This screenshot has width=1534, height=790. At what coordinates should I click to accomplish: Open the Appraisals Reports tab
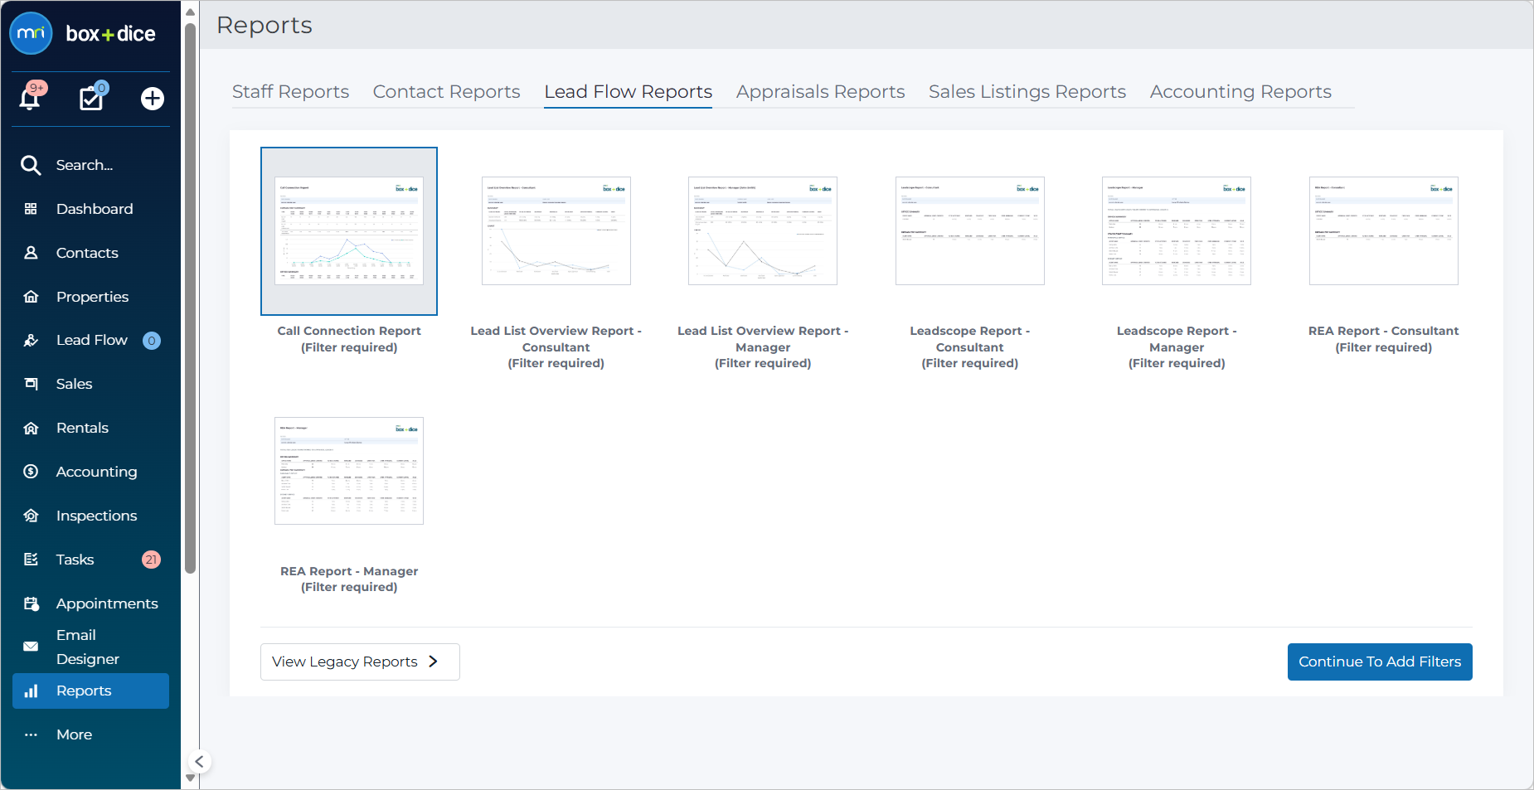click(820, 92)
